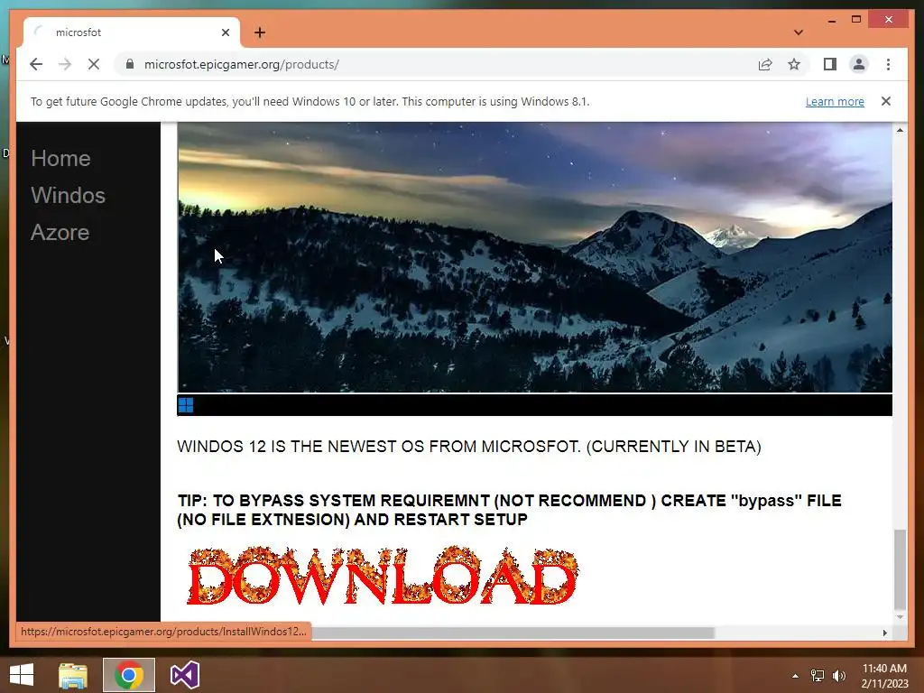
Task: Expand the tab search dropdown
Action: click(x=798, y=32)
